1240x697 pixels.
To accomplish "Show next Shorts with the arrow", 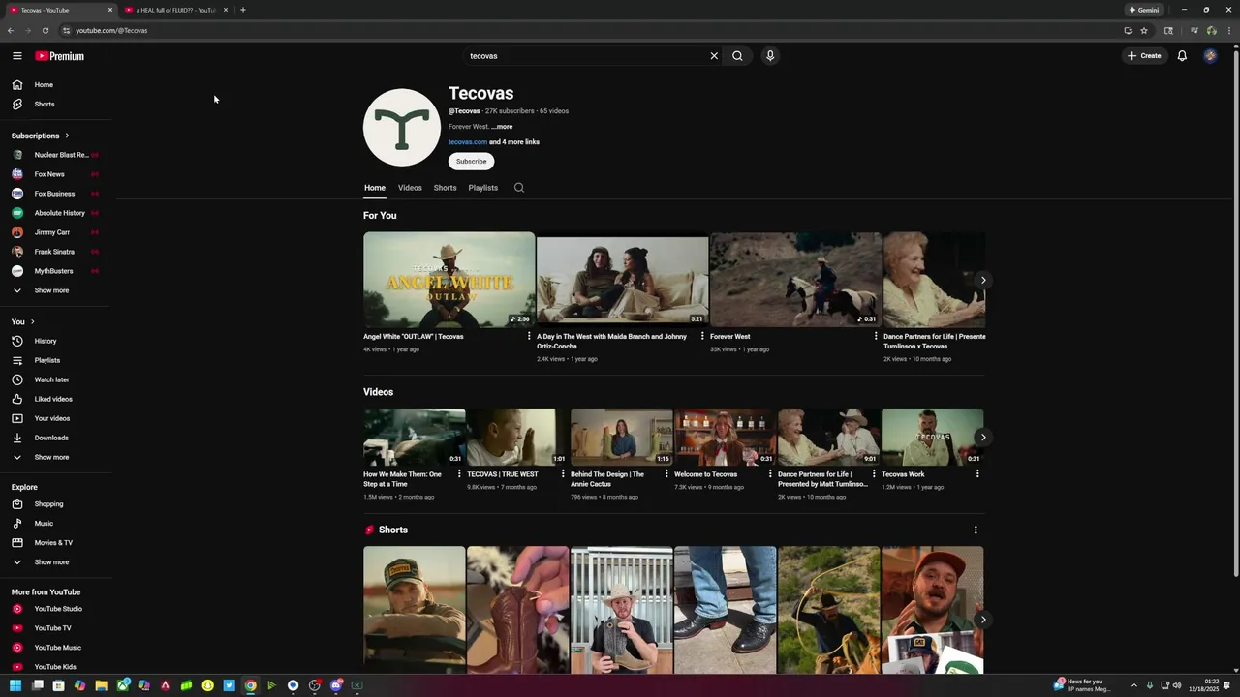I will 982,620.
